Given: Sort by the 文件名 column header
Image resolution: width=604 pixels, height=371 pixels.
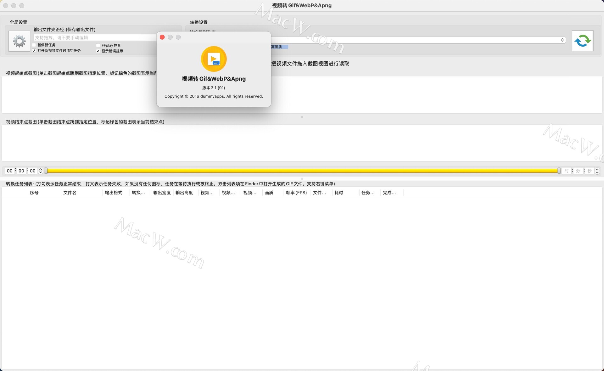Looking at the screenshot, I should tap(70, 193).
